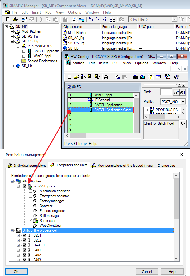Click find-downward binoculars icon in catalog
The height and width of the screenshot is (276, 190).
[x=183, y=92]
